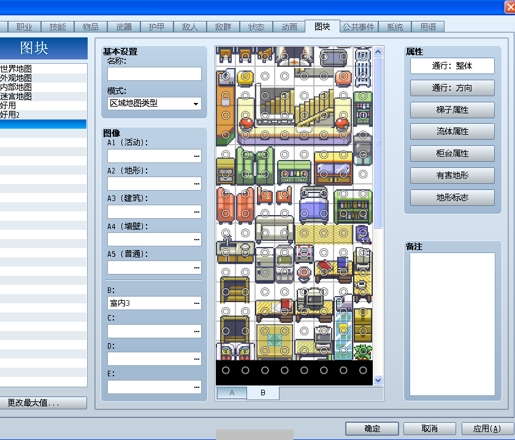
Task: Select the left green double-door tile
Action: click(245, 154)
